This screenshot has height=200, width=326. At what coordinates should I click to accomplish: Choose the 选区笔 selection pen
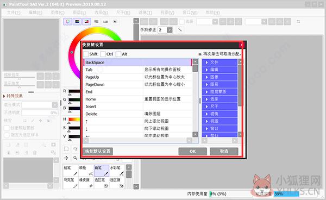[102, 183]
